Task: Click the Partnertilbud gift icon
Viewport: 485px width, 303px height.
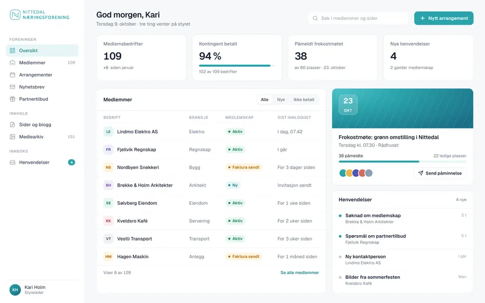Action: coord(12,99)
